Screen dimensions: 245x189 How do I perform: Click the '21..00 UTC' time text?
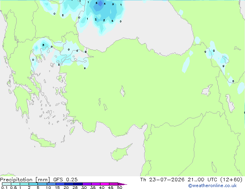202,180
